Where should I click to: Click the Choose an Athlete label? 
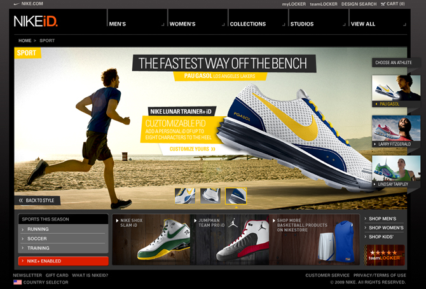394,63
